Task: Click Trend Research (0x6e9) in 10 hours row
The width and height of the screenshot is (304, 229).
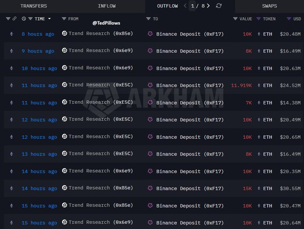Action: pos(101,68)
